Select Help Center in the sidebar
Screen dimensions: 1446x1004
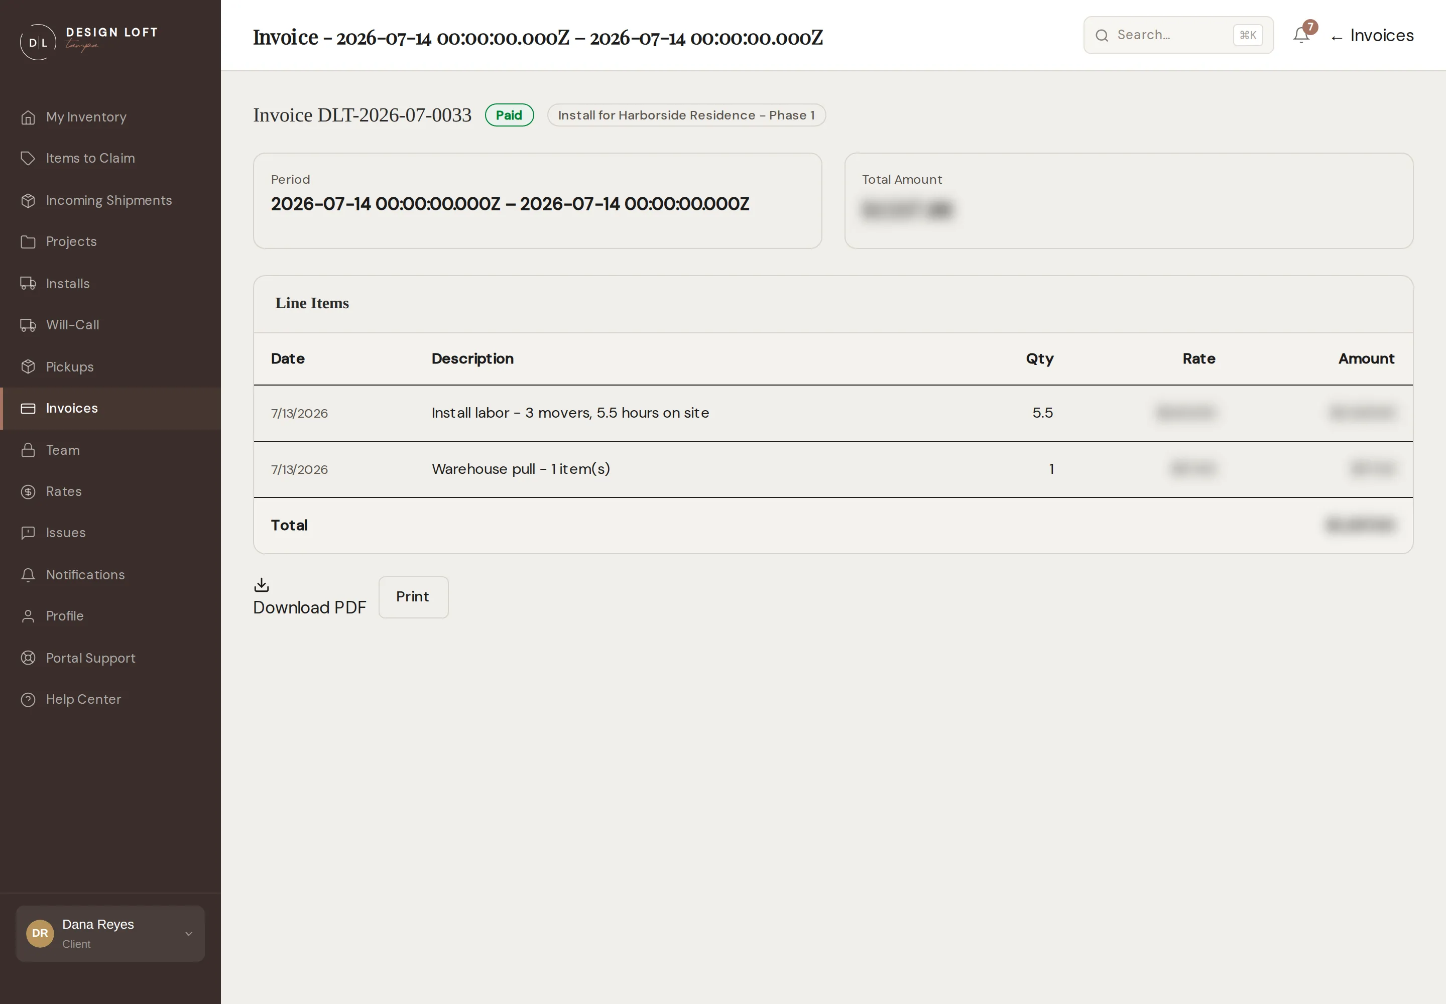[110, 699]
